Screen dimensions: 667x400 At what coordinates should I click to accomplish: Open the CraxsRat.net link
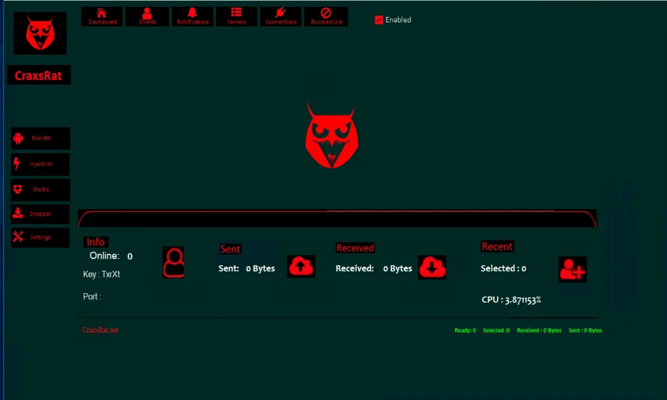pyautogui.click(x=100, y=330)
